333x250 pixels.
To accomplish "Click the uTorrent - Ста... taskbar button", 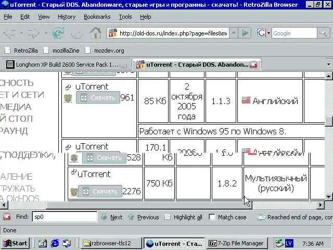I will pyautogui.click(x=174, y=243).
